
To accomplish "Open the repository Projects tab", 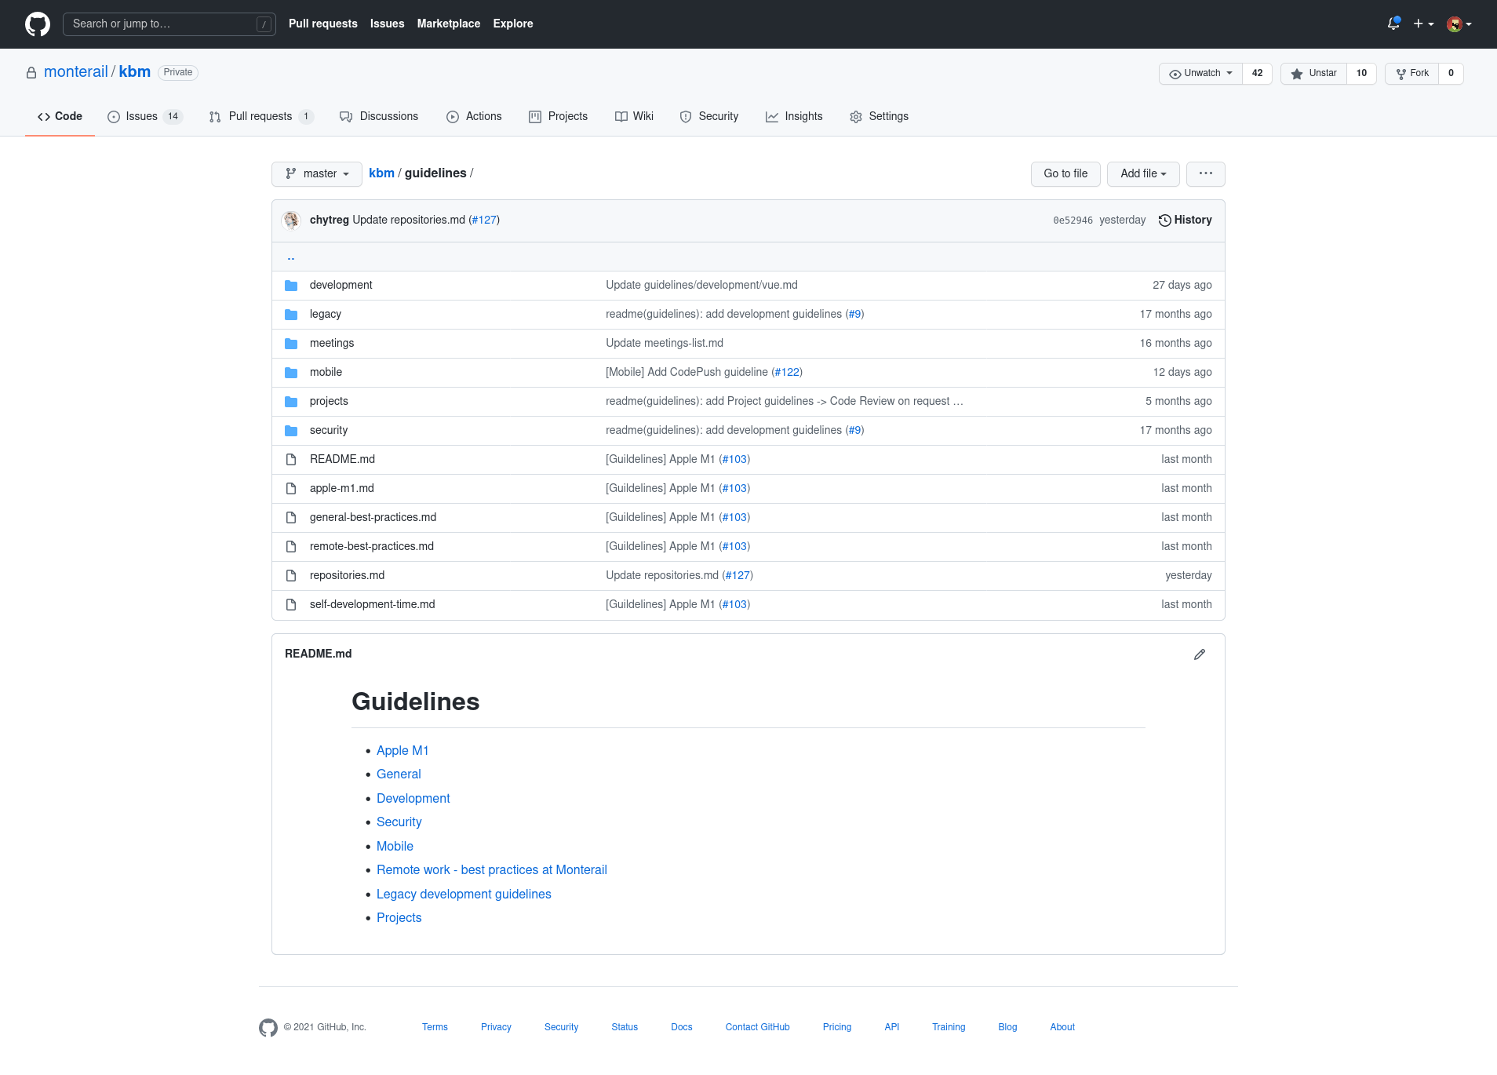I will pyautogui.click(x=558, y=116).
